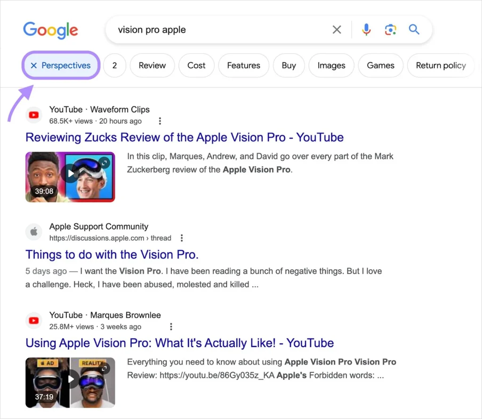Click inside the search input field
The height and width of the screenshot is (419, 482).
[217, 30]
